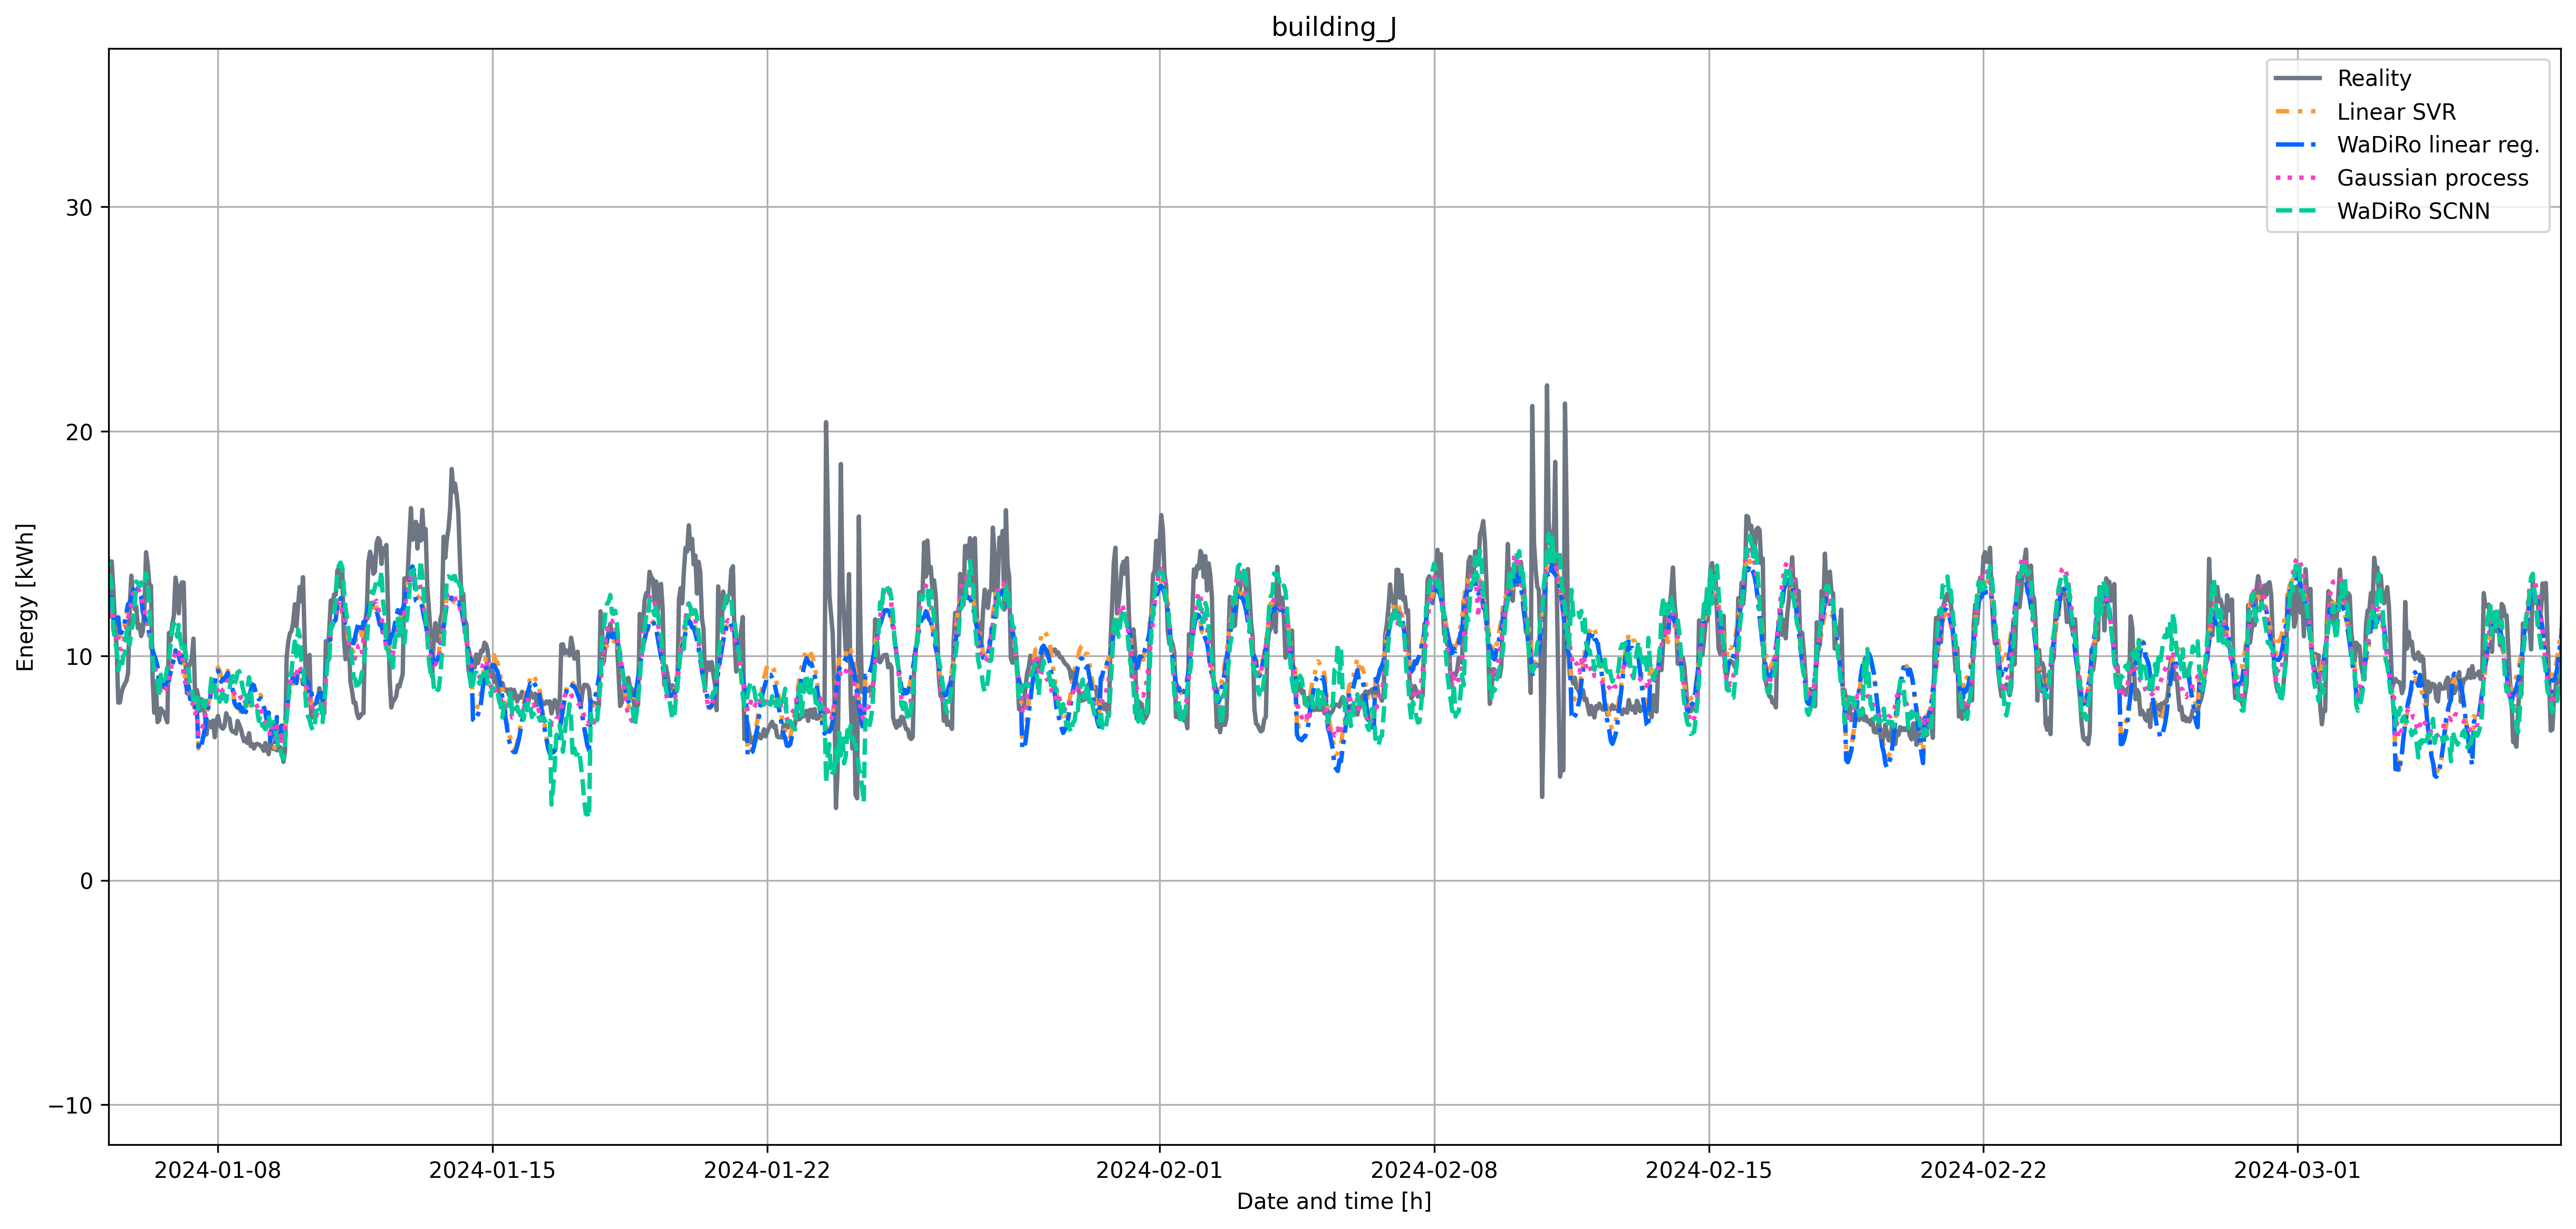Click the 30 y-axis tick label
2576x1229 pixels.
(x=79, y=208)
